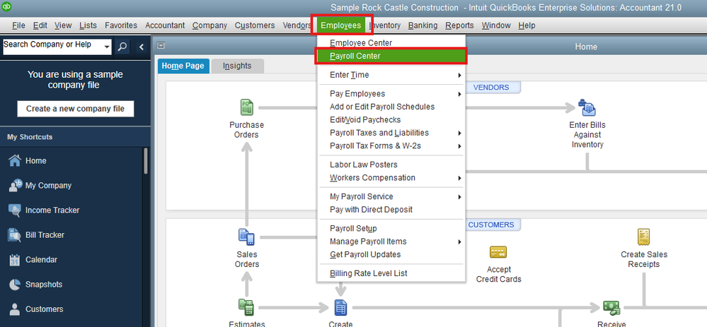This screenshot has width=707, height=327.
Task: Open the Accountant menu
Action: (165, 25)
